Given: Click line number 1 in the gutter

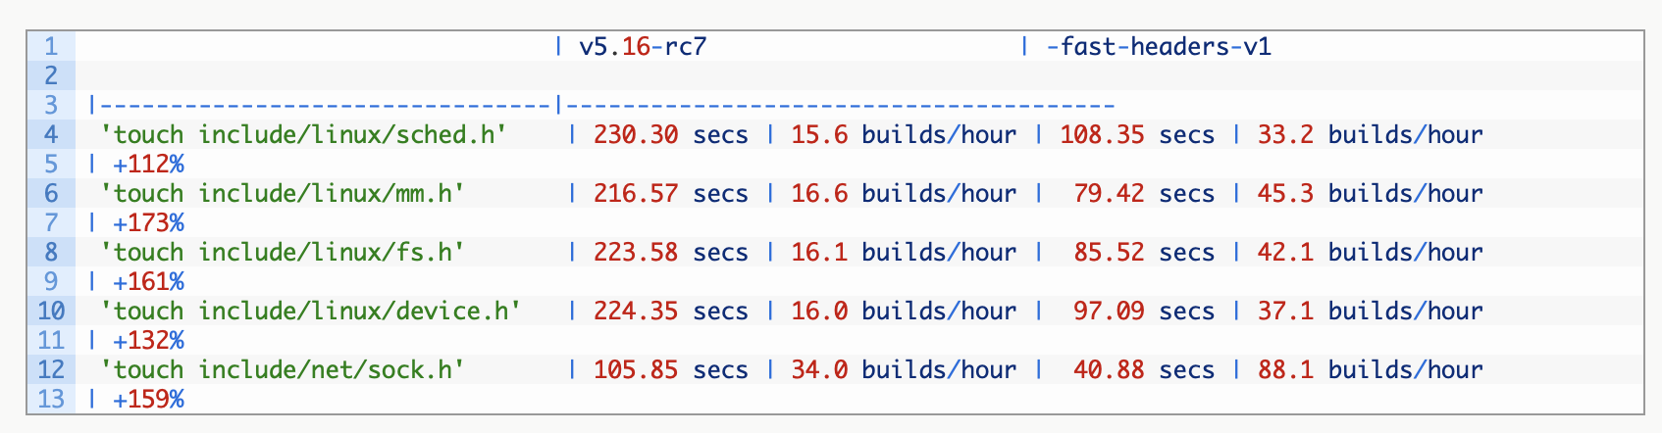Looking at the screenshot, I should 51,46.
